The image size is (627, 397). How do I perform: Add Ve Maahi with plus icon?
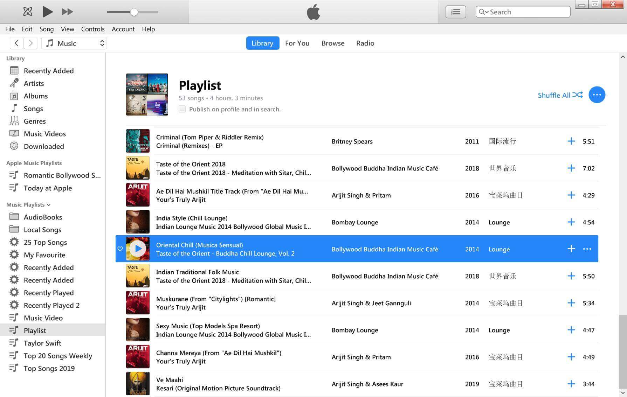coord(571,384)
